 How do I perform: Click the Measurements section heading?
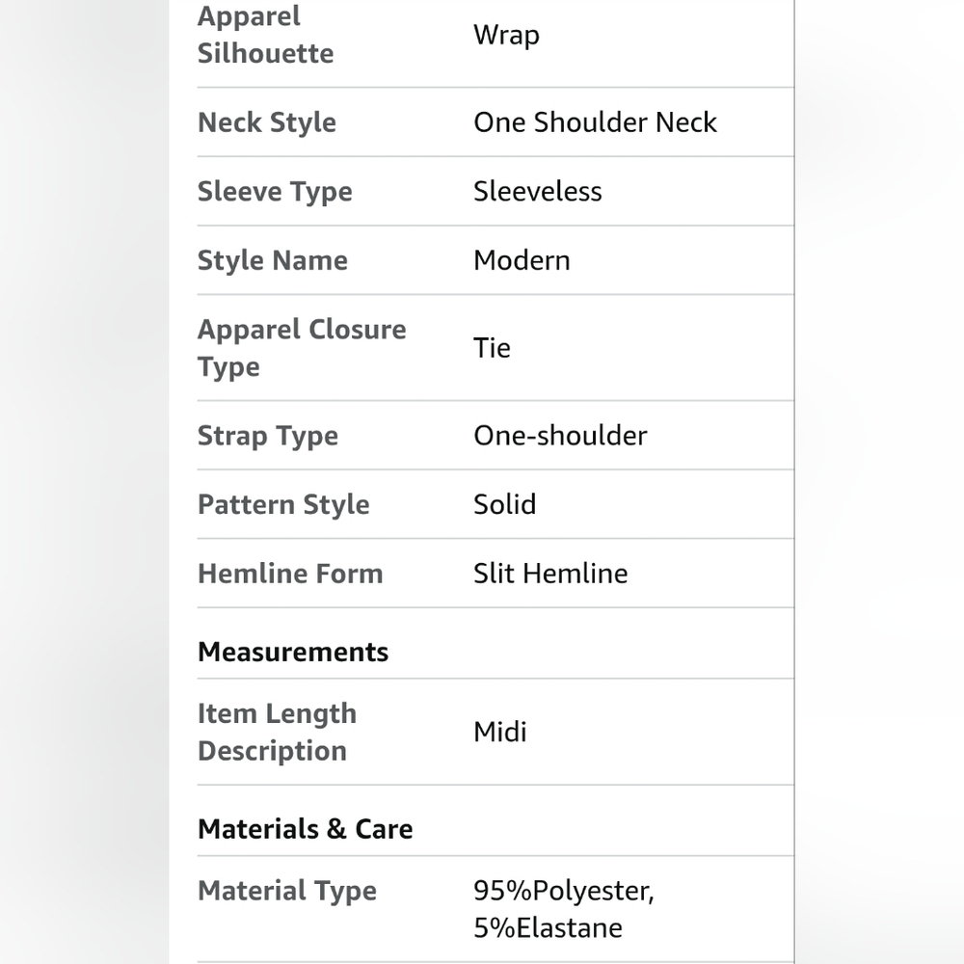coord(293,652)
